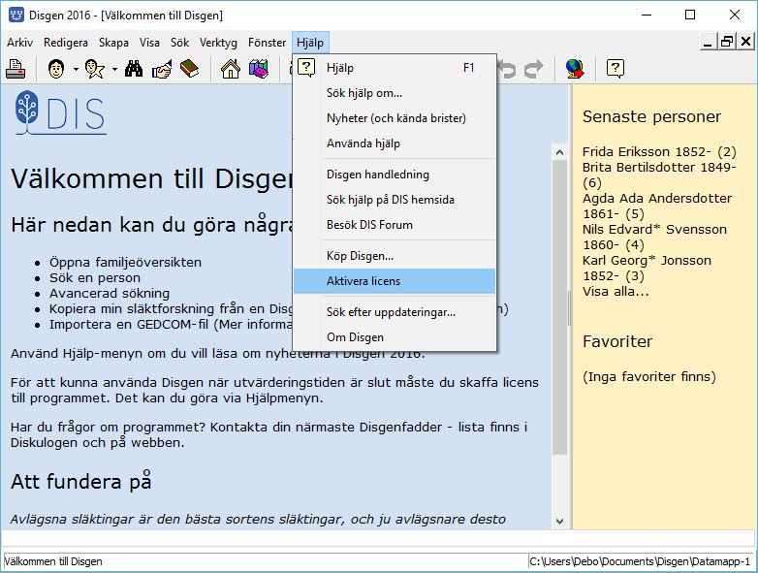Screen dimensions: 758x573
Task: Open the Fönster menu
Action: click(267, 43)
